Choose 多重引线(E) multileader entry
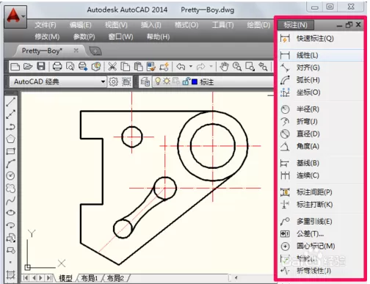The width and height of the screenshot is (370, 284). point(321,222)
